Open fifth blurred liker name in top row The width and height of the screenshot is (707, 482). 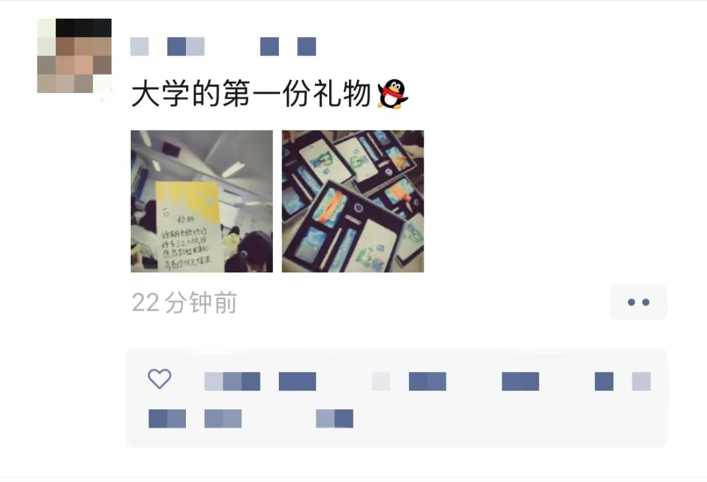pos(520,381)
